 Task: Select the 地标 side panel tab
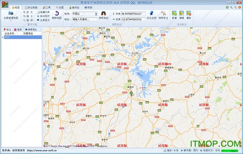point(18,30)
